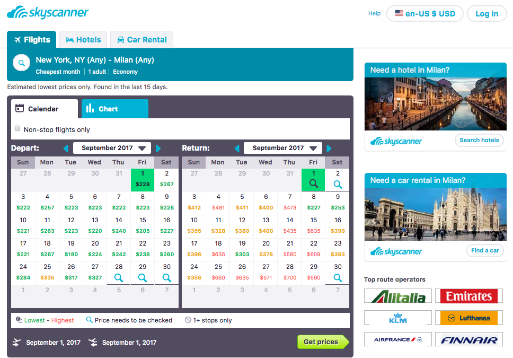Switch to the Chart tab
Screen dimensions: 513x358
point(114,108)
